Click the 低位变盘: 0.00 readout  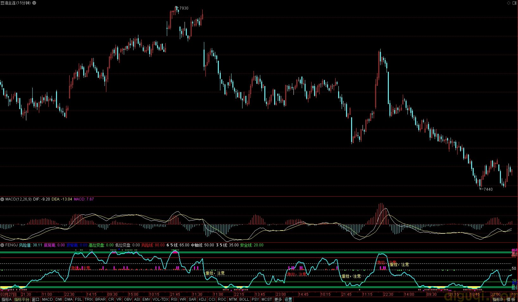pos(128,245)
